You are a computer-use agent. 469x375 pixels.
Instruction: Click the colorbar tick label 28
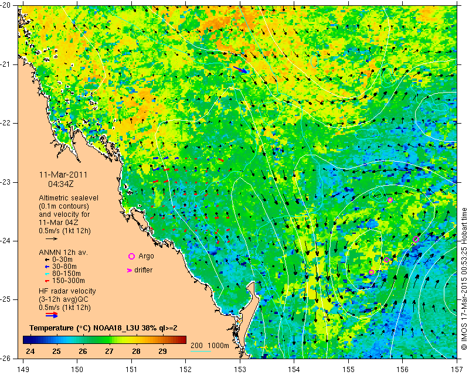(x=136, y=351)
